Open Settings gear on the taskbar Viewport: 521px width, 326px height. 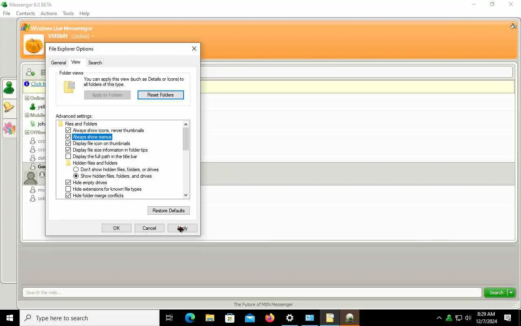coord(289,318)
